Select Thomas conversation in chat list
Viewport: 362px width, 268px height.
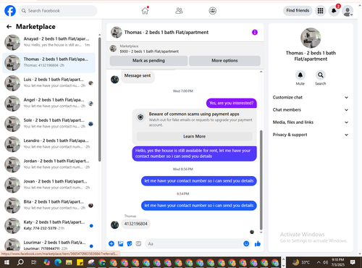[49, 62]
